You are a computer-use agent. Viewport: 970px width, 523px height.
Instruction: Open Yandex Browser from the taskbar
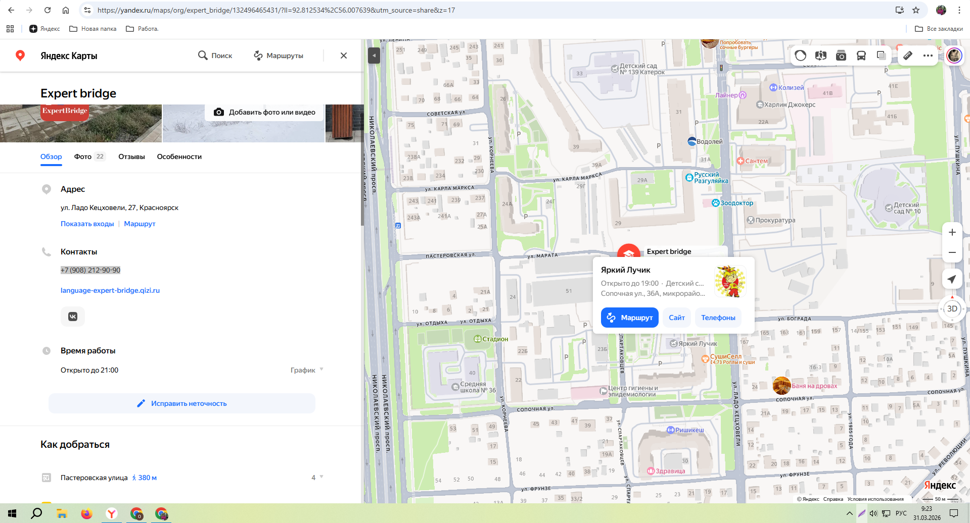(x=111, y=514)
